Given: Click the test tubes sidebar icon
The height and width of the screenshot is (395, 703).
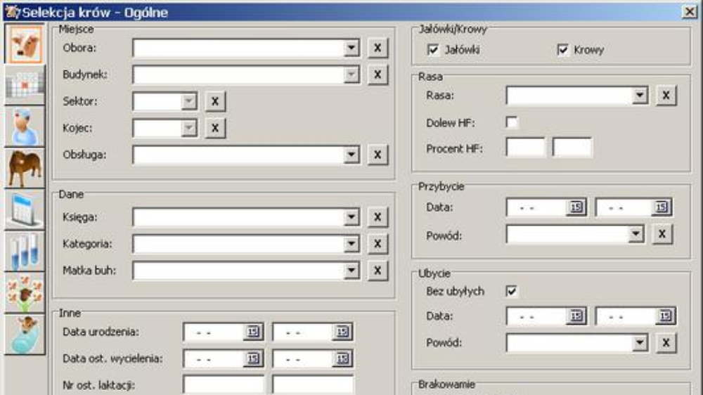Looking at the screenshot, I should click(x=25, y=251).
